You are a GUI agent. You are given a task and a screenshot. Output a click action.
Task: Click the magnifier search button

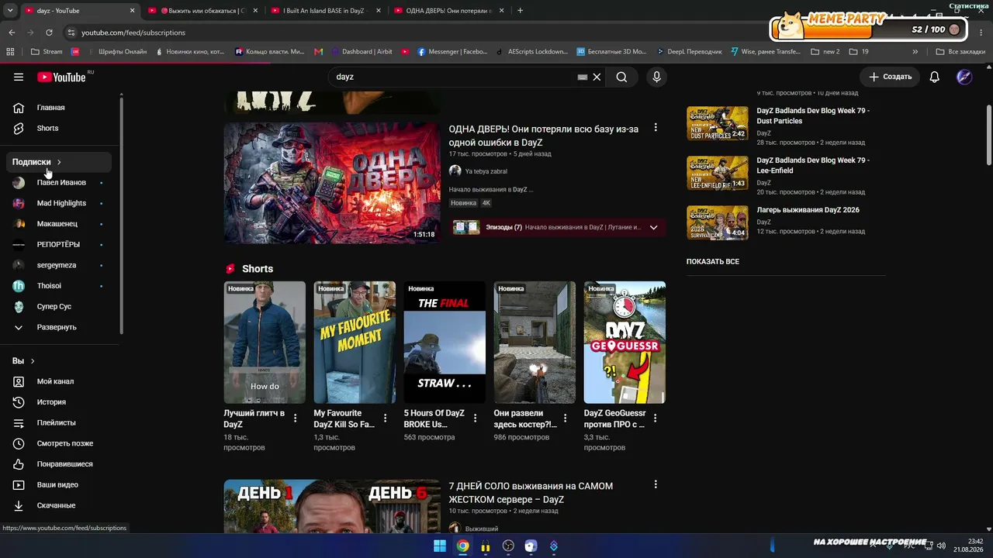[621, 77]
